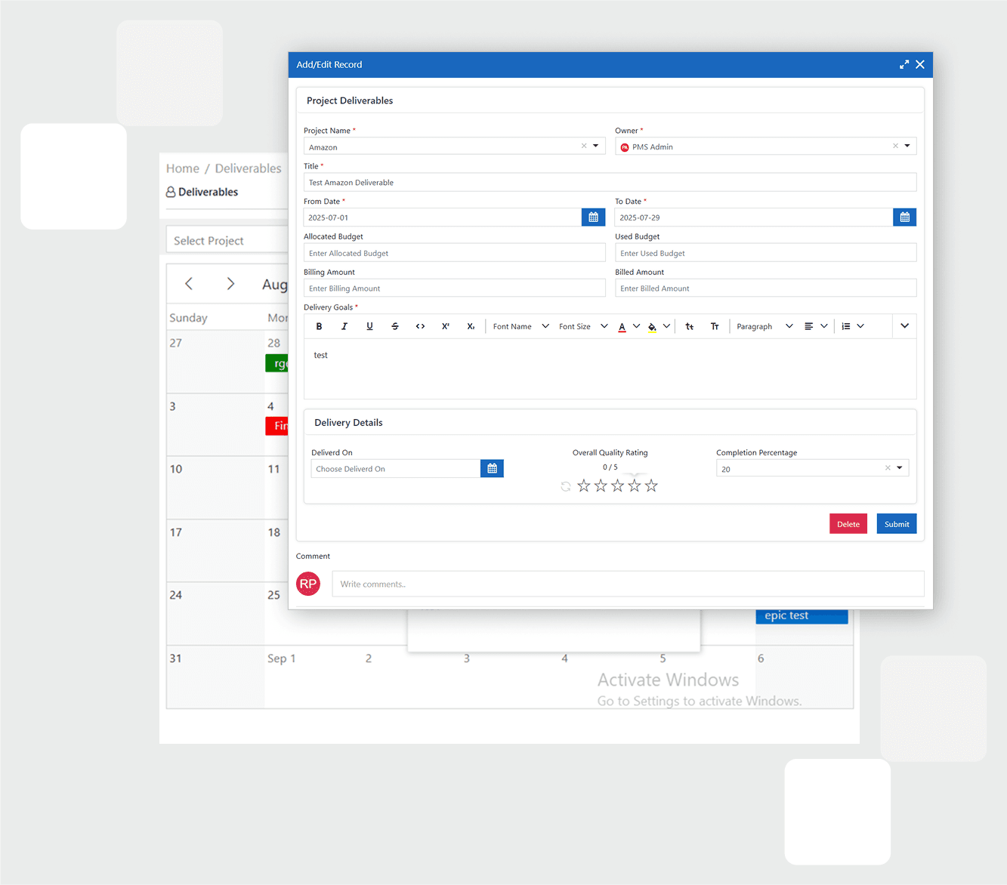The width and height of the screenshot is (1007, 885).
Task: Clear the Project Name selection Amazon
Action: point(584,146)
